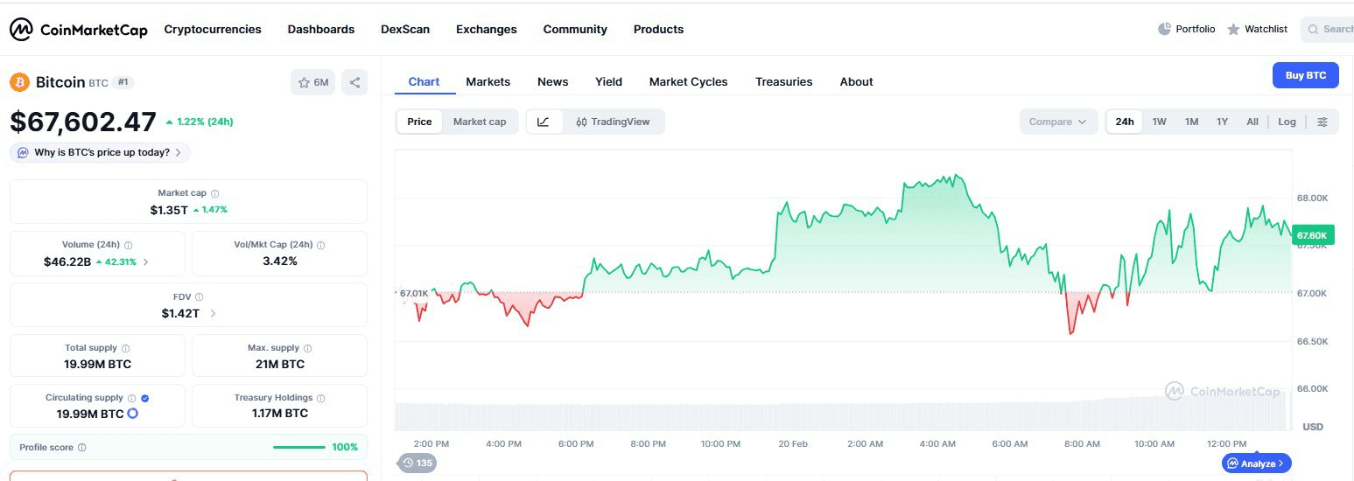Open Cryptocurrencies menu in top navigation
Image resolution: width=1354 pixels, height=481 pixels.
pyautogui.click(x=213, y=29)
